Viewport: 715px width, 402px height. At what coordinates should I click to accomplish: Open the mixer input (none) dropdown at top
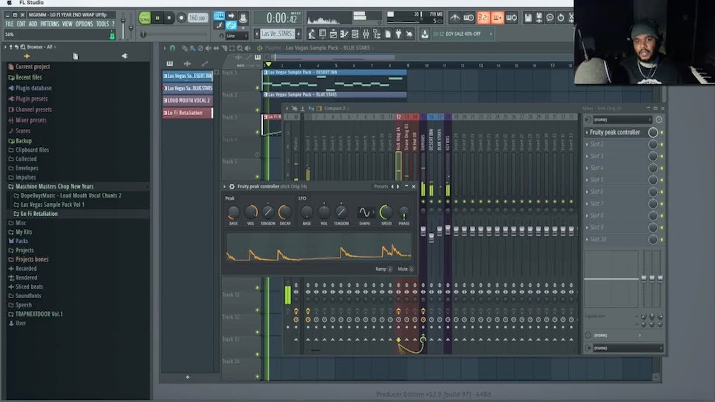point(622,119)
